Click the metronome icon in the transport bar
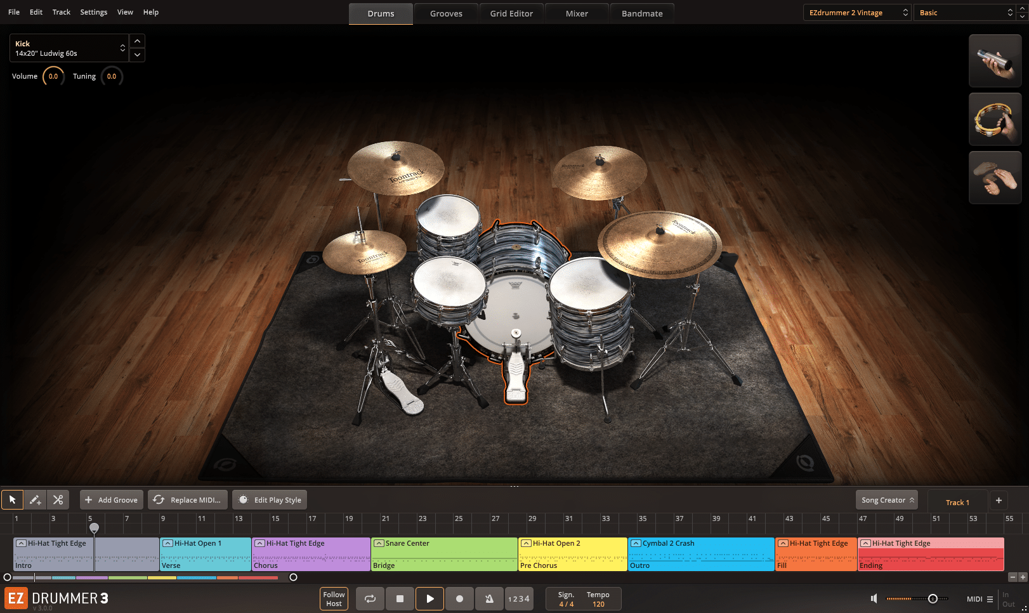Image resolution: width=1029 pixels, height=613 pixels. (x=489, y=598)
